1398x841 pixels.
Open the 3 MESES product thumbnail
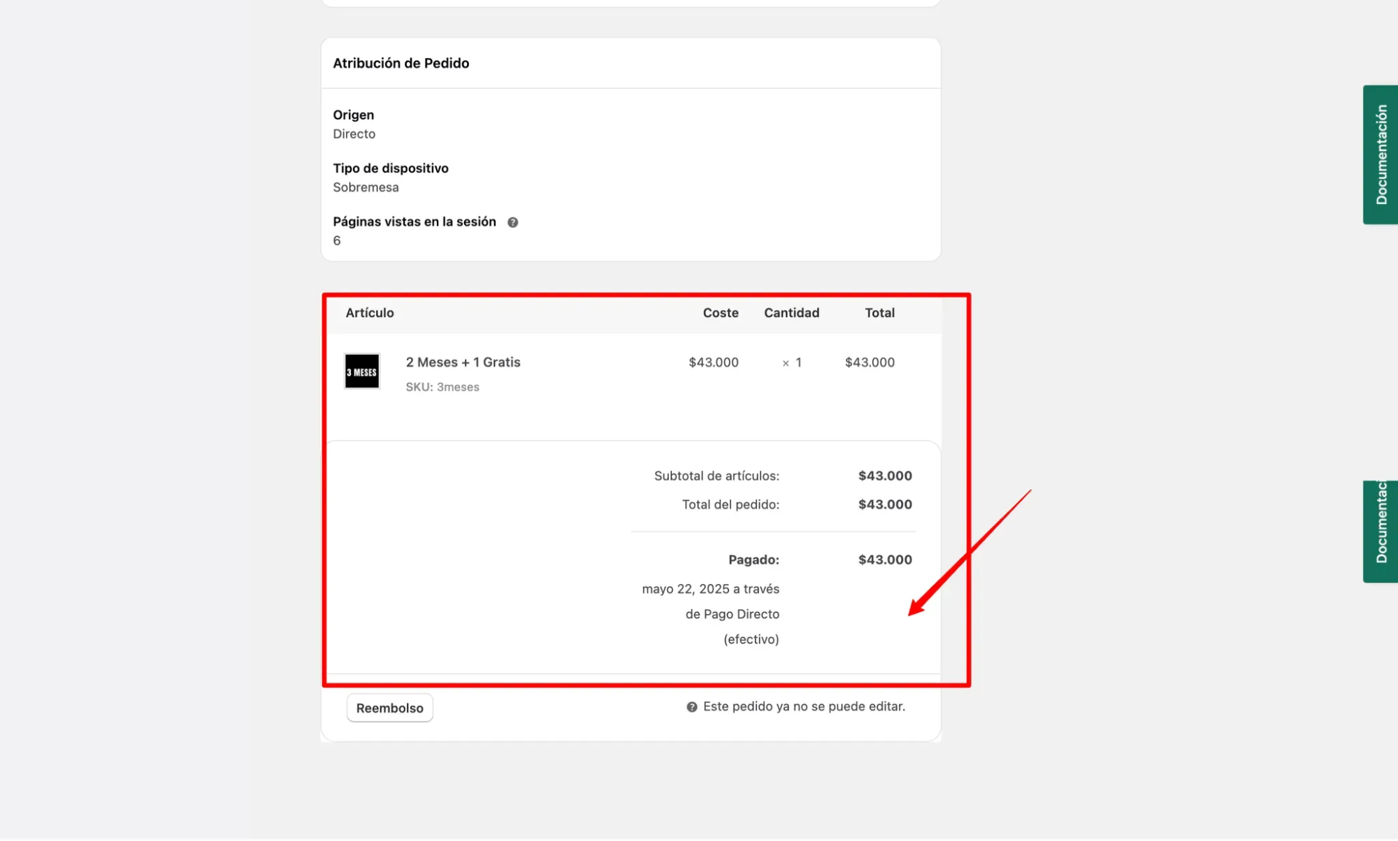click(x=362, y=372)
